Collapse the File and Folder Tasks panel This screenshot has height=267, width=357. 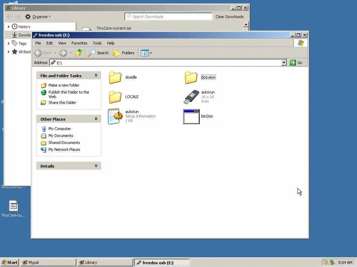pyautogui.click(x=96, y=75)
